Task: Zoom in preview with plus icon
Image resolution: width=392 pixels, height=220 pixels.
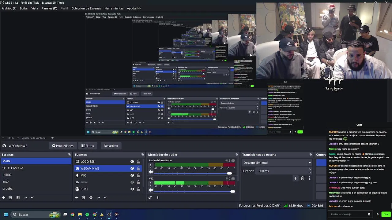Action: 18,138
